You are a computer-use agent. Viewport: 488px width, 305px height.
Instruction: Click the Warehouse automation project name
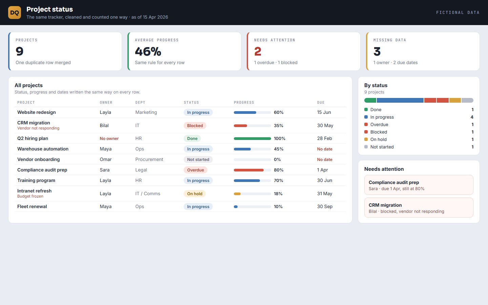43,149
